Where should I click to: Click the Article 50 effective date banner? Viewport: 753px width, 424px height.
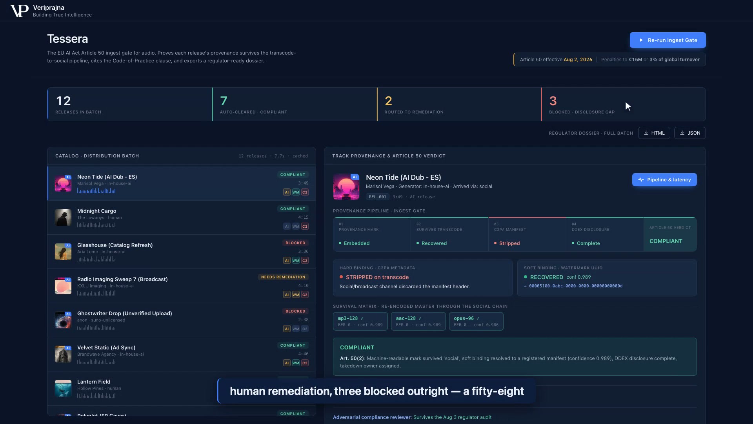(609, 60)
